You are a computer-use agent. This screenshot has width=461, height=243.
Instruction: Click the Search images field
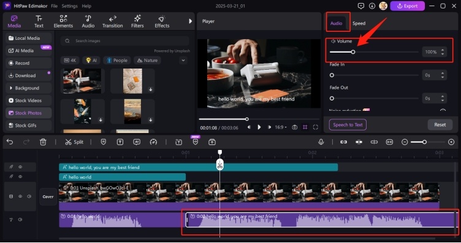point(125,41)
